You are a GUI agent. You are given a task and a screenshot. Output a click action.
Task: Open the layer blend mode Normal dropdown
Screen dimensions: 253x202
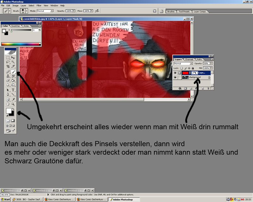[183, 63]
